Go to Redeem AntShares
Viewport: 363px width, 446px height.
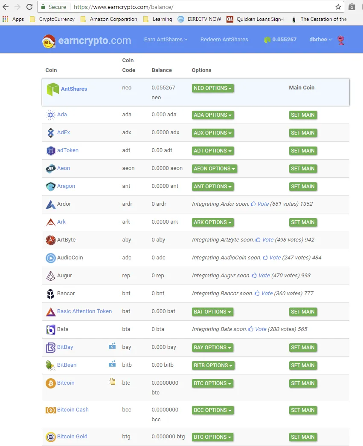point(224,40)
